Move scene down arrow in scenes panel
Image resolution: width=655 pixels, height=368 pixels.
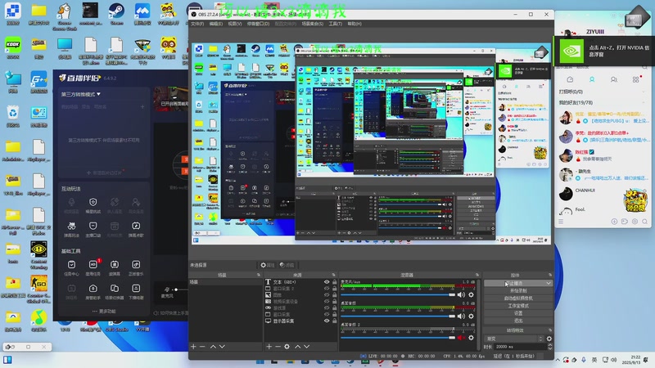(222, 347)
